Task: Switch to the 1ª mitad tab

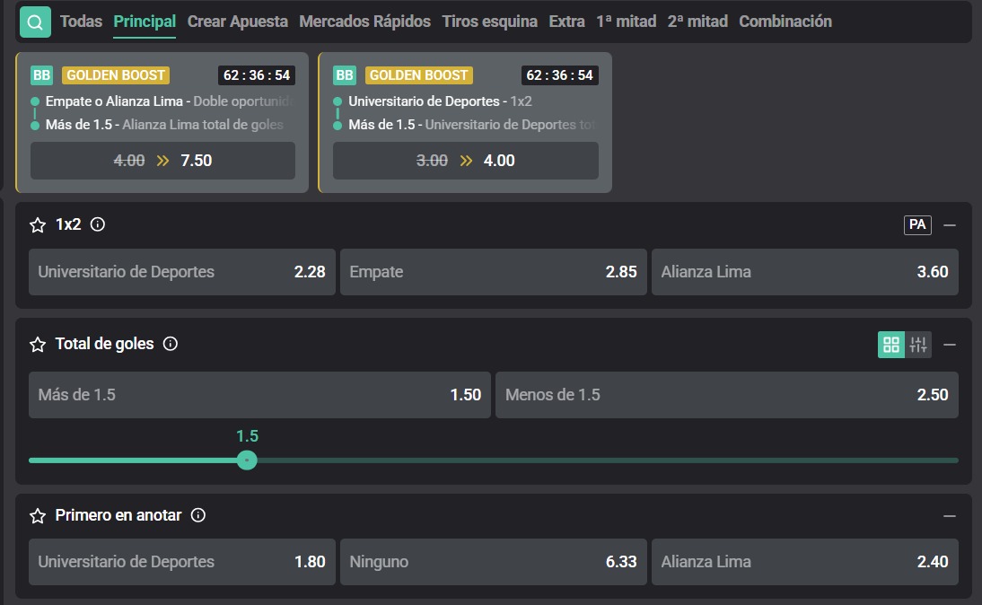Action: (627, 22)
